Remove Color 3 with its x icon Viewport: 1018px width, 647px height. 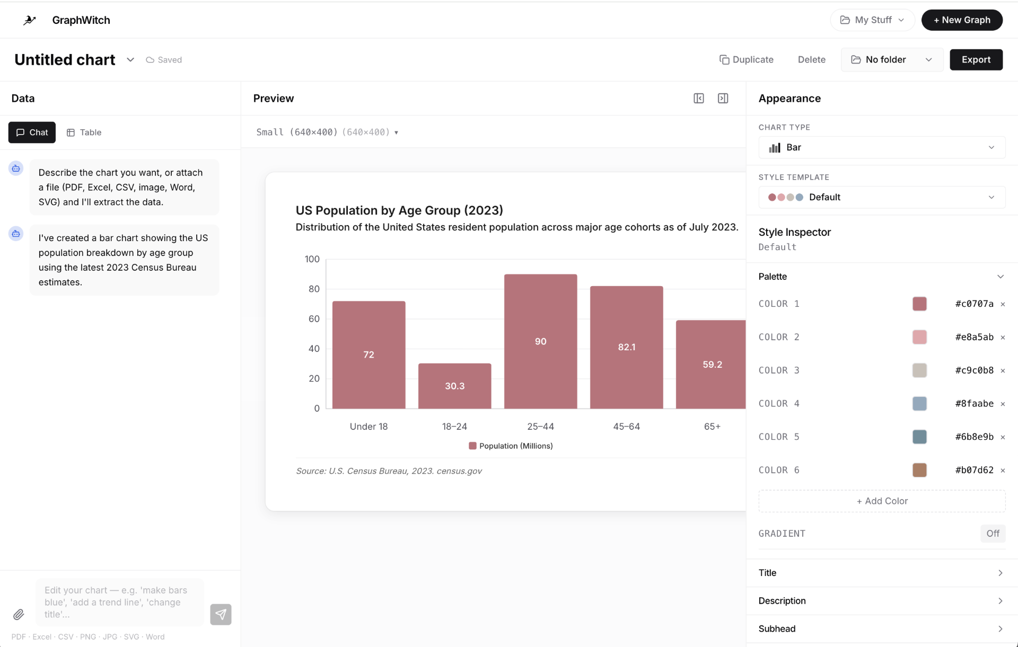tap(1003, 371)
